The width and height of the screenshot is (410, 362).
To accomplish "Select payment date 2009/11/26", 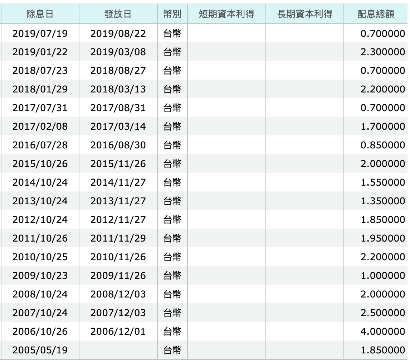I will click(118, 275).
